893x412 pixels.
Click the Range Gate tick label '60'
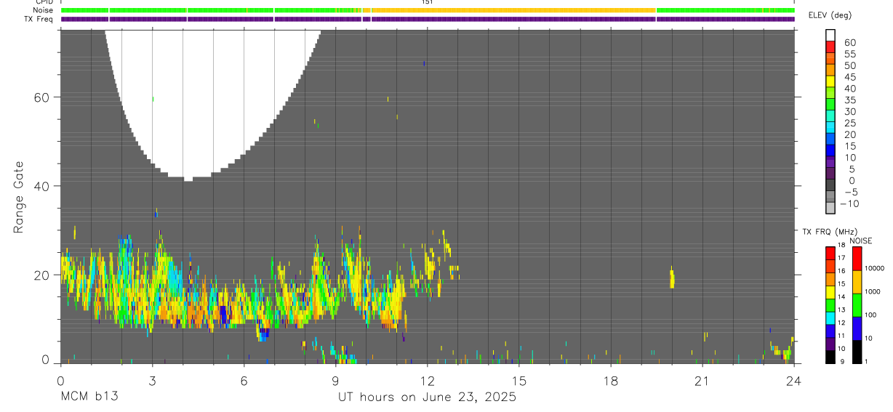coord(41,97)
